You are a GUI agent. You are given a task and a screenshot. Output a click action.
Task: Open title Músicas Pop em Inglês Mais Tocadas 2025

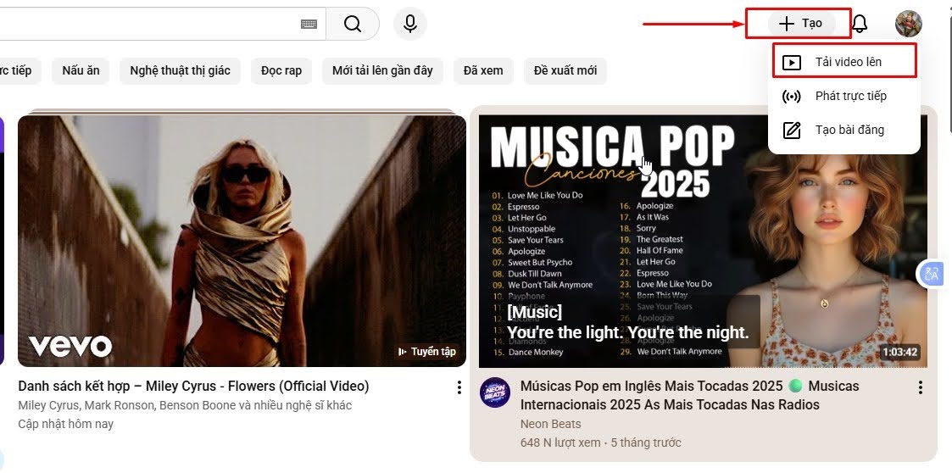coord(690,395)
